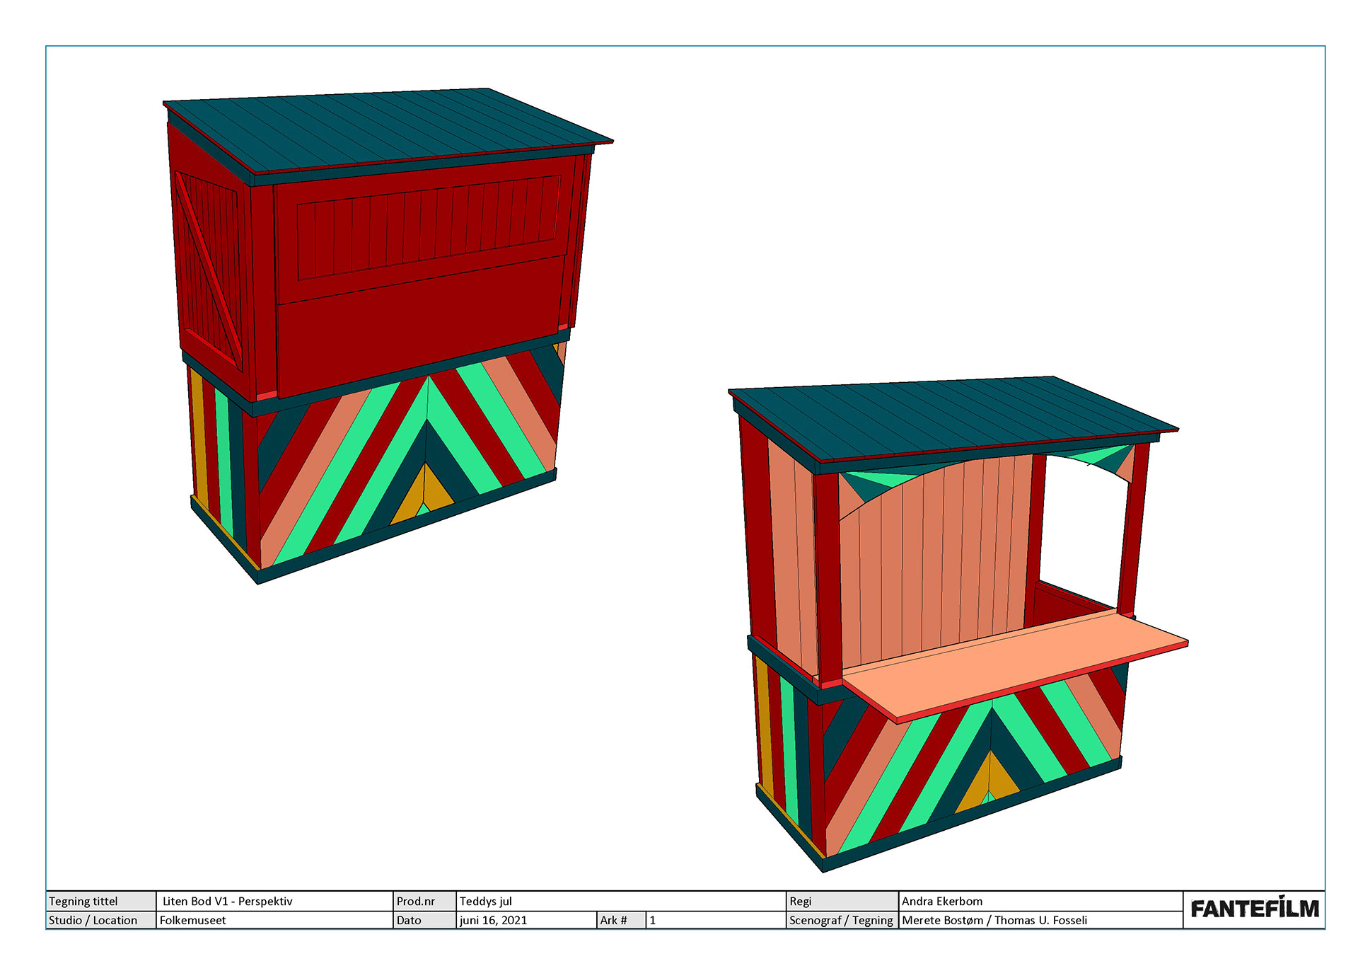Select the open booth perspective drawing
The height and width of the screenshot is (961, 1358).
pos(958,623)
